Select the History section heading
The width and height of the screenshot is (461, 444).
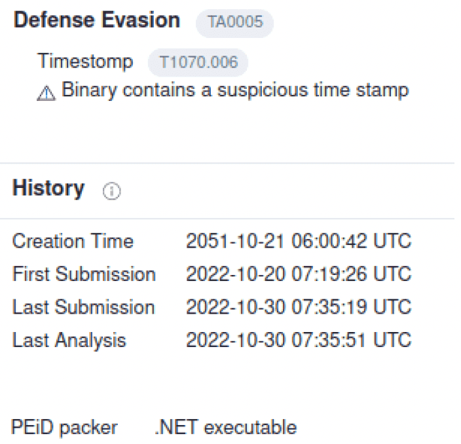coord(48,189)
